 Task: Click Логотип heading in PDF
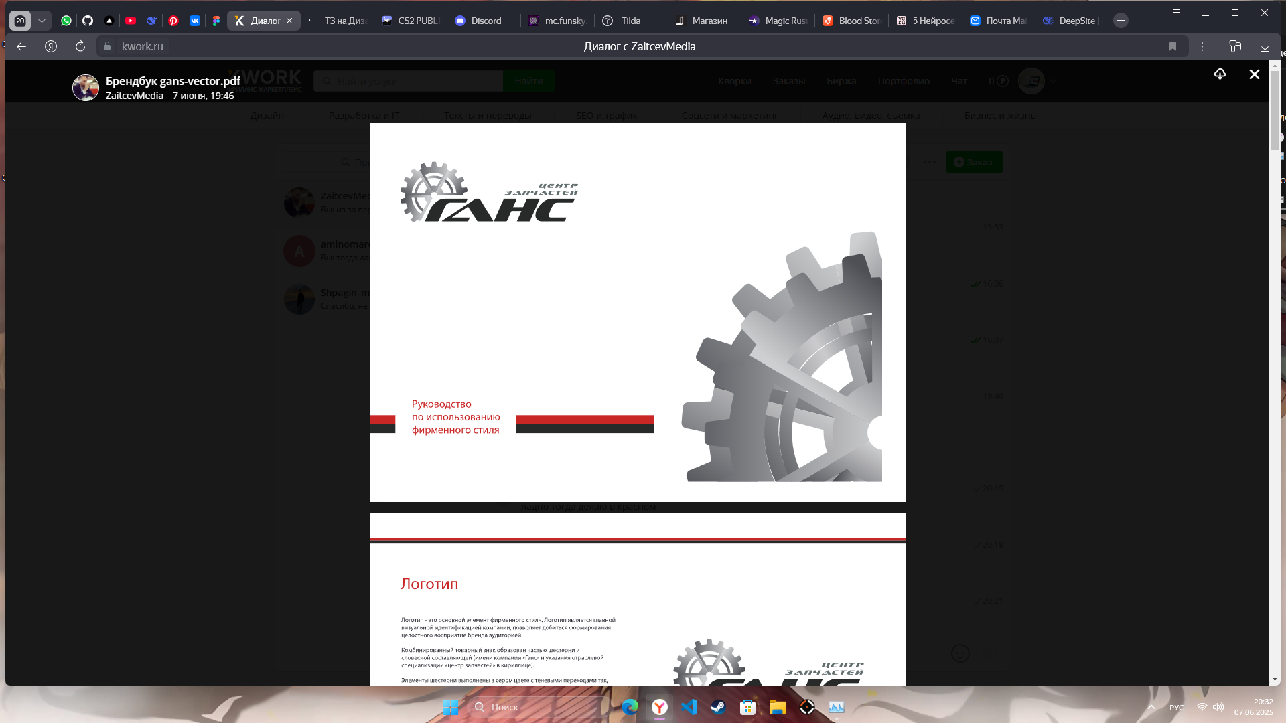click(x=429, y=584)
